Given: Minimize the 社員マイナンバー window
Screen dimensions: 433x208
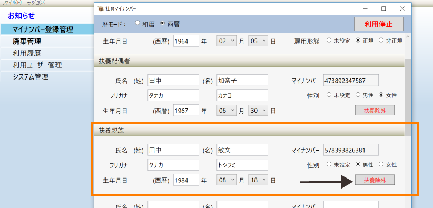Looking at the screenshot, I should 366,8.
